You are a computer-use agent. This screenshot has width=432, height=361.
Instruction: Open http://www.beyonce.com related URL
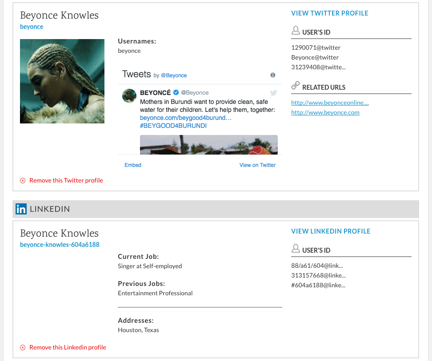pyautogui.click(x=325, y=112)
